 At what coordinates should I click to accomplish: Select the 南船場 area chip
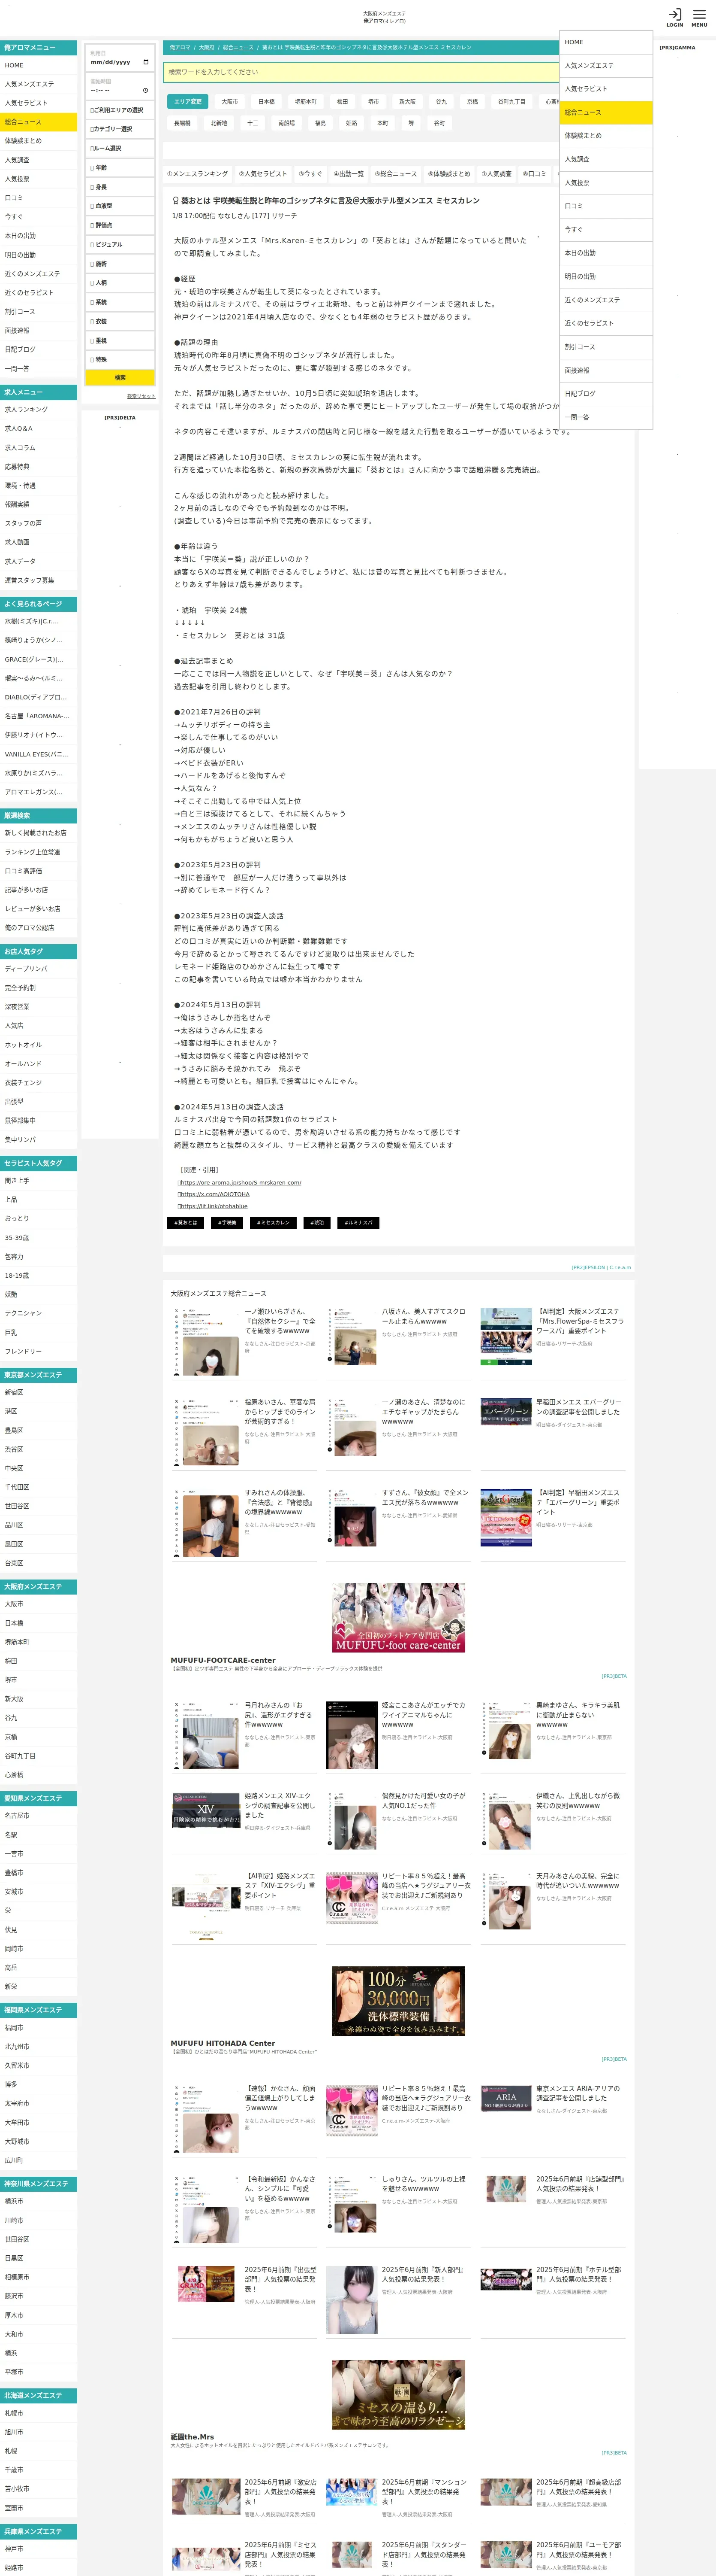(x=286, y=123)
